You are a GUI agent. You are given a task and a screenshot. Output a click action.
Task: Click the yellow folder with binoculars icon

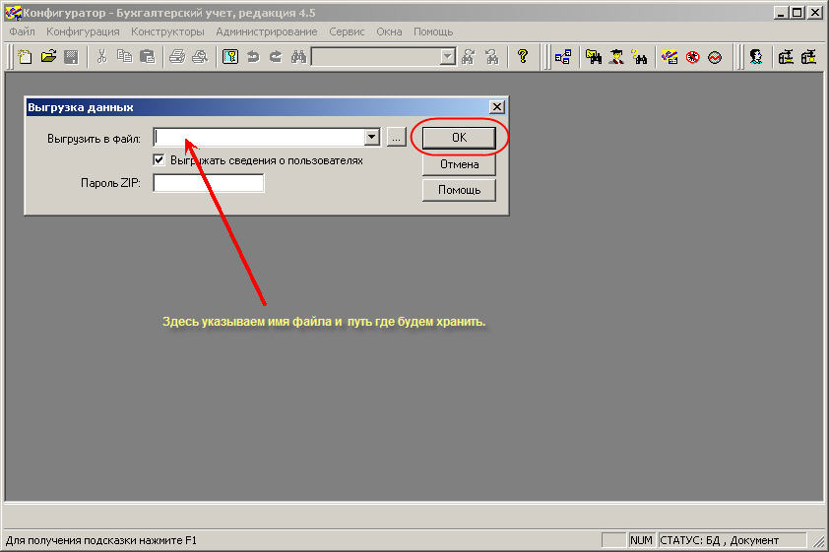594,56
